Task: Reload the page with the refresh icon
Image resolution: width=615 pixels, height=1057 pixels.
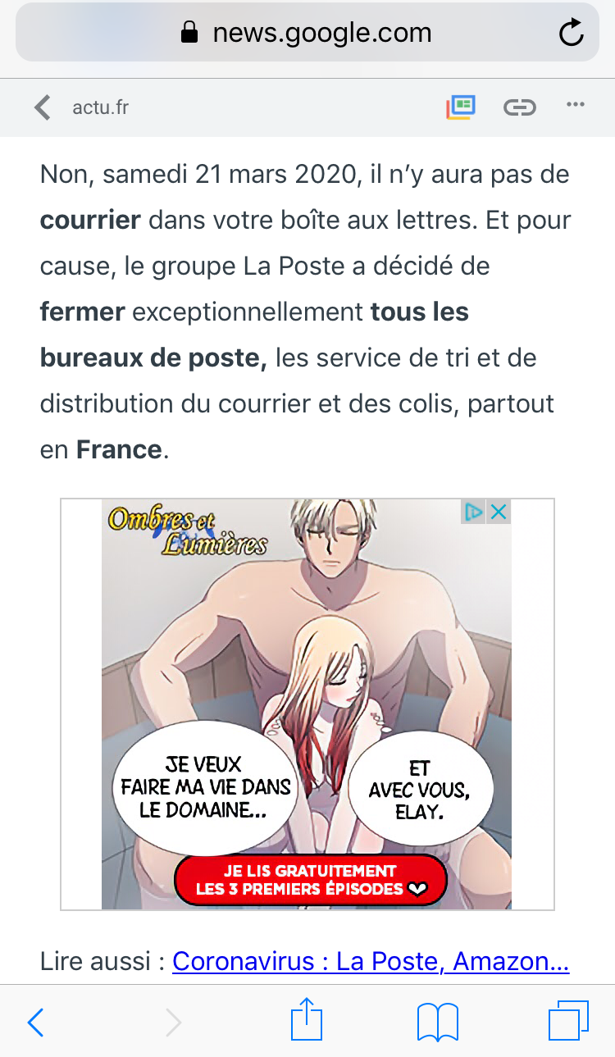Action: click(571, 33)
